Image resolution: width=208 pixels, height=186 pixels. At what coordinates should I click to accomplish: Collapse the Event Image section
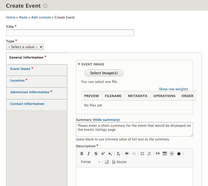(91, 64)
